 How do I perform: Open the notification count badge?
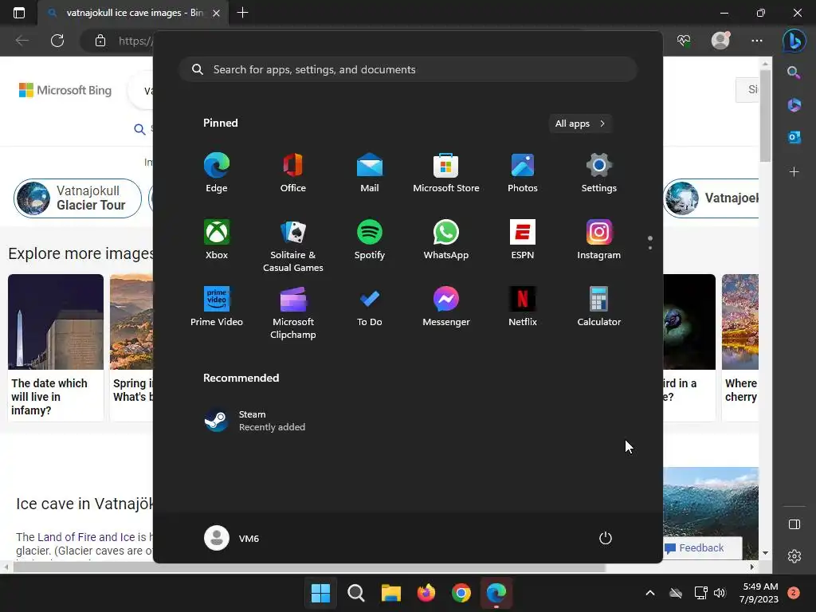794,592
